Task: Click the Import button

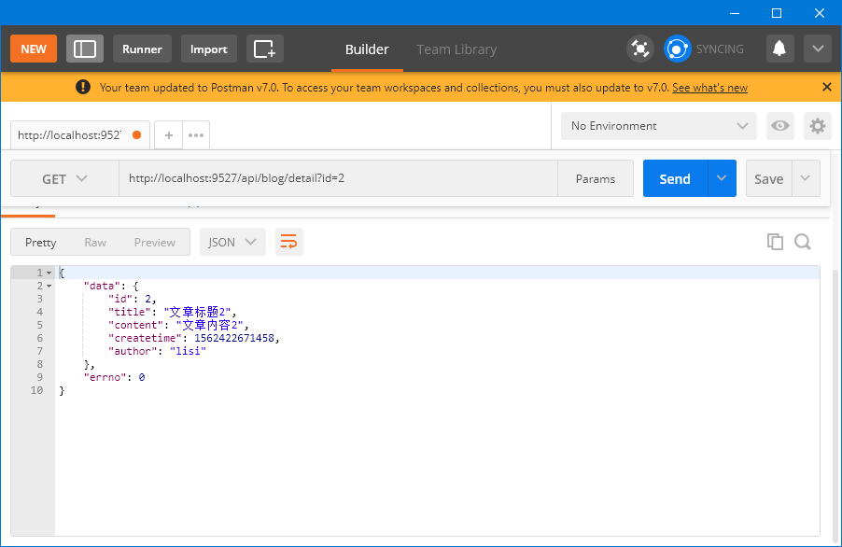Action: 209,49
